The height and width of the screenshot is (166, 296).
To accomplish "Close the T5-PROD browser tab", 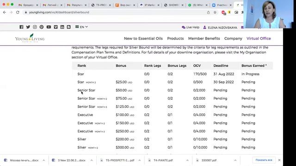I will (x=110, y=5).
